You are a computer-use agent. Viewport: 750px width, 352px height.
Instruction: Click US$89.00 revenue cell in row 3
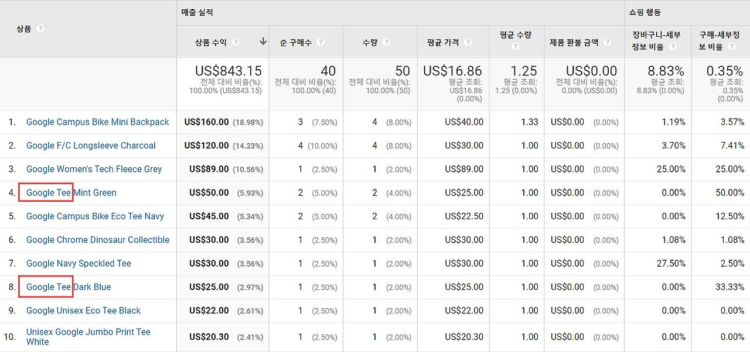pyautogui.click(x=209, y=169)
